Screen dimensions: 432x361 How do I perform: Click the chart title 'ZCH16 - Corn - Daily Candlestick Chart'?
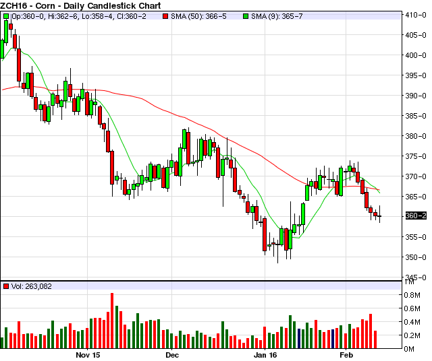coord(80,5)
